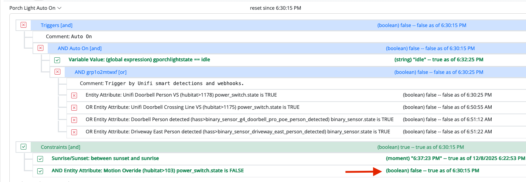The height and width of the screenshot is (182, 526).
Task: Click the 'Trigger by Unifi smart detections' comment
Action: 162,83
